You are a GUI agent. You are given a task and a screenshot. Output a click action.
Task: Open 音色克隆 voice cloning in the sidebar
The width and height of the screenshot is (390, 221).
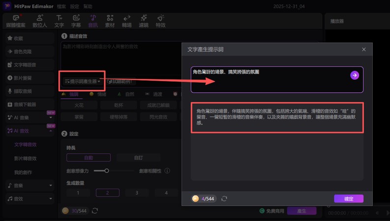pyautogui.click(x=30, y=52)
